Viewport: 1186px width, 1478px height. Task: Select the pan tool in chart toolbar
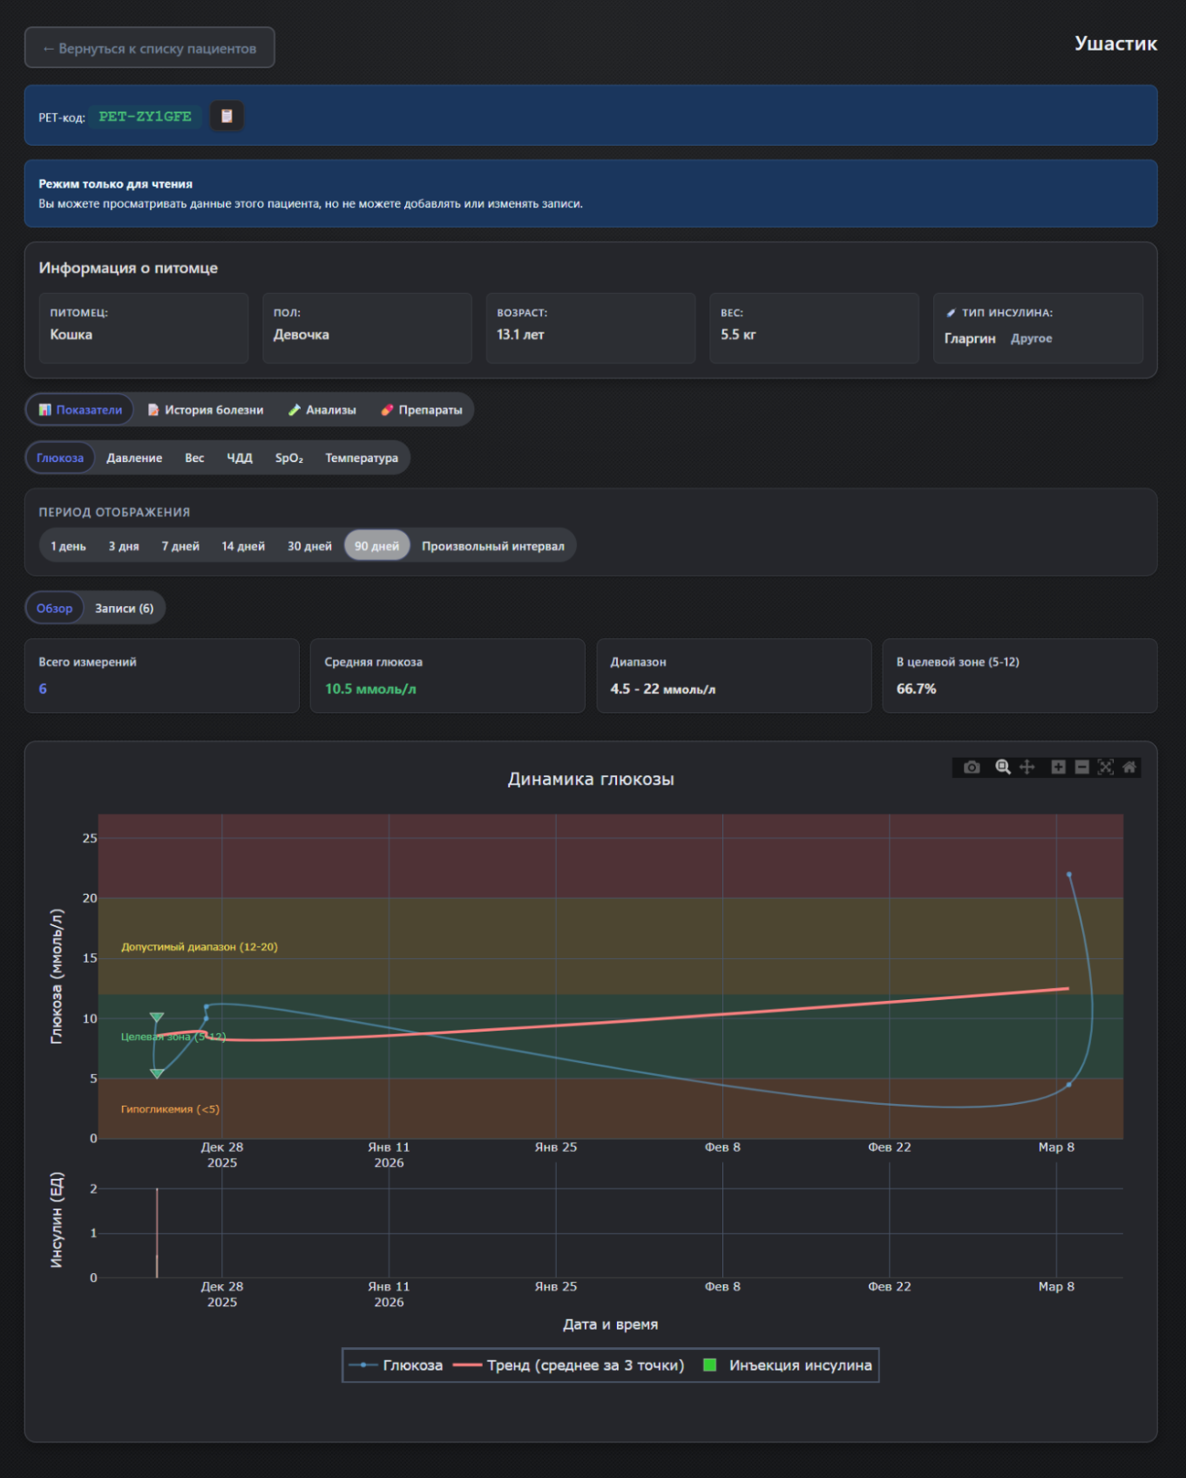coord(1027,767)
